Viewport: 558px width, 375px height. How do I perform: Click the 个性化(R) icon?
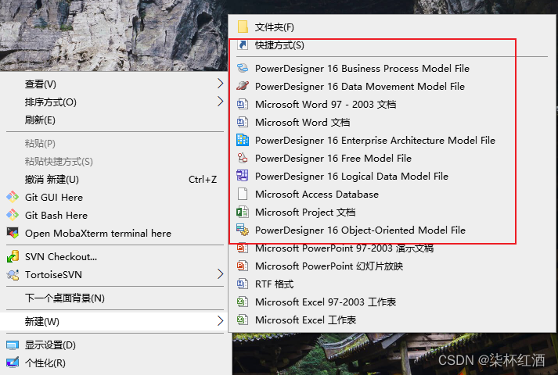pyautogui.click(x=13, y=362)
